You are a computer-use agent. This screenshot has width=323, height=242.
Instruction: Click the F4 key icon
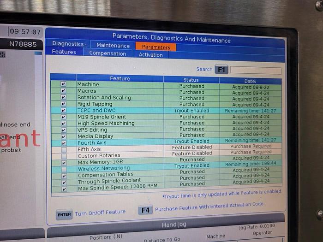pyautogui.click(x=145, y=210)
